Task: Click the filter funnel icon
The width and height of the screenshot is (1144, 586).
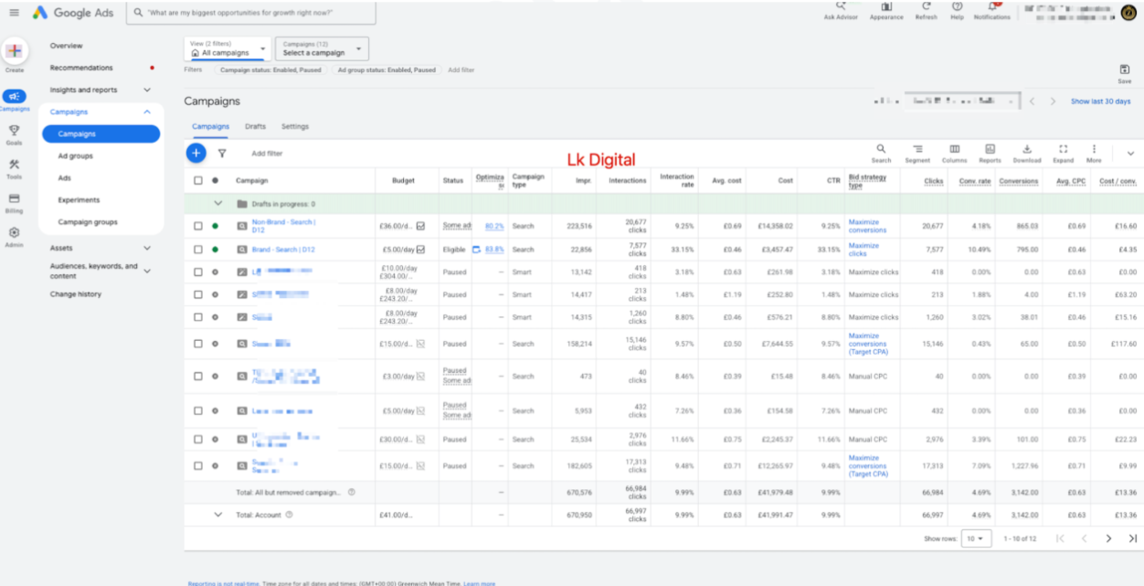Action: (222, 154)
